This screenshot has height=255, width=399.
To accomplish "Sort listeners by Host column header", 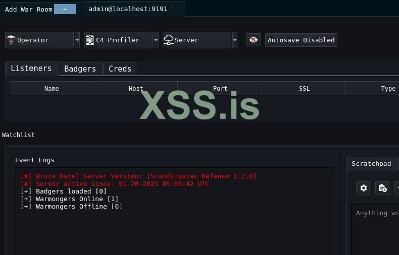I will point(136,88).
